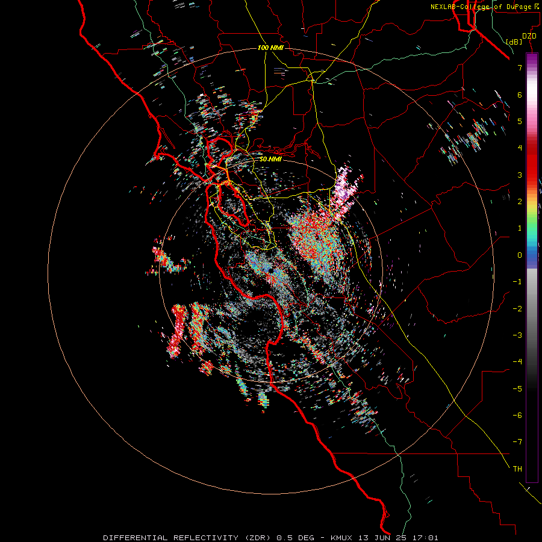Click the "7" value on the dB scale

tap(520, 67)
